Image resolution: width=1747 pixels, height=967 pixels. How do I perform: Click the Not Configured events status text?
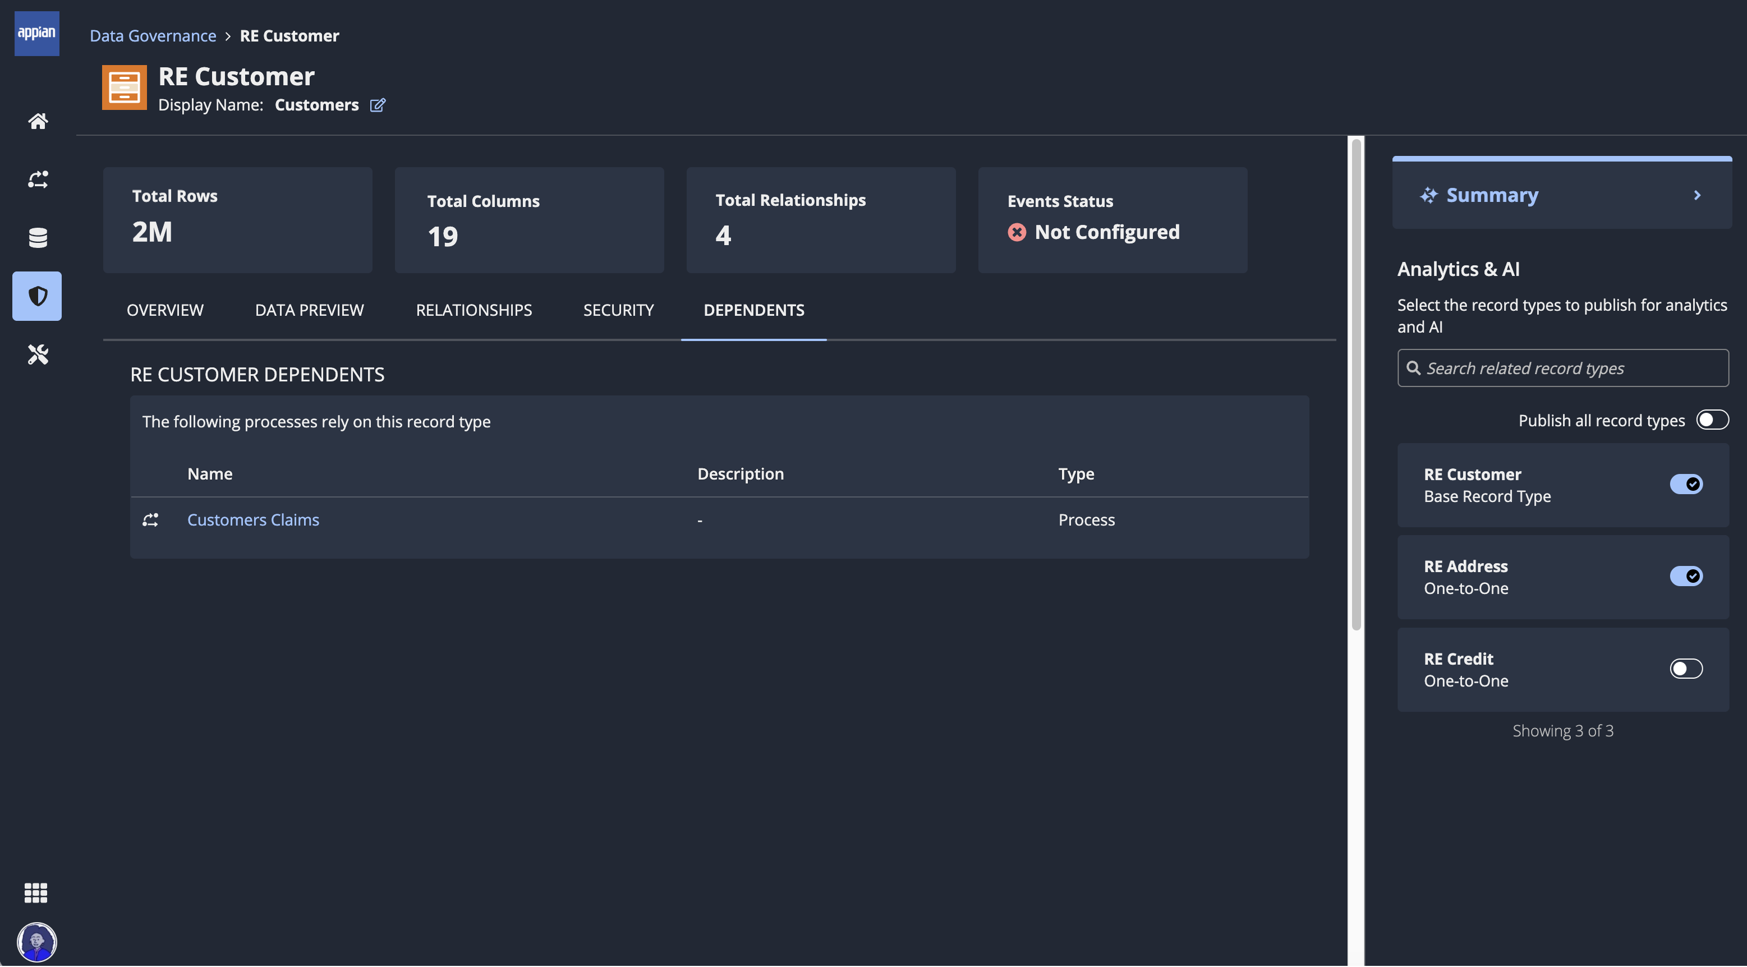click(x=1107, y=232)
